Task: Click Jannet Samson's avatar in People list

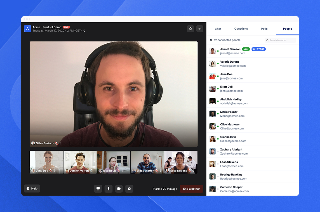Action: (213, 51)
